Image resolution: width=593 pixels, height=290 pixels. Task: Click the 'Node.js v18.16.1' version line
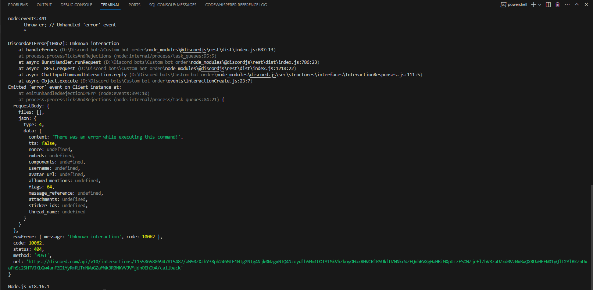[x=29, y=287]
